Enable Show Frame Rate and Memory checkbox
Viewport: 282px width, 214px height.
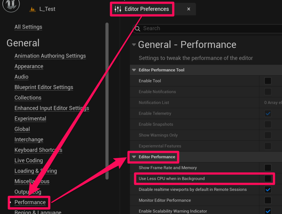(x=267, y=168)
